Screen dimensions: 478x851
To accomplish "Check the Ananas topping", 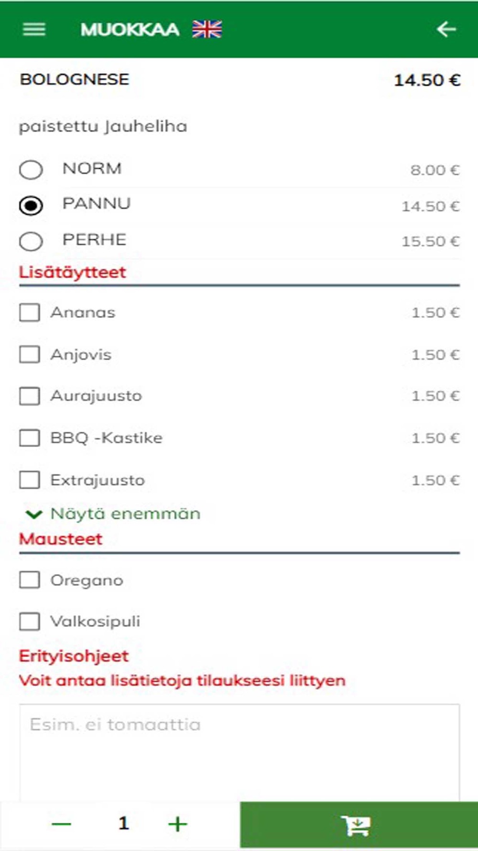I will pos(30,313).
